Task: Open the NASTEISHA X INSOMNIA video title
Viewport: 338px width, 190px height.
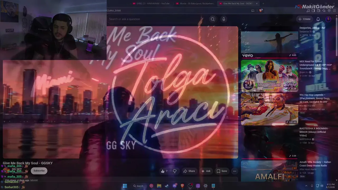Action: (314, 132)
